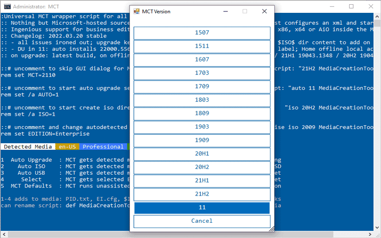The width and height of the screenshot is (381, 238).
Task: Click the 'Professional' edition tag in console
Action: click(103, 147)
